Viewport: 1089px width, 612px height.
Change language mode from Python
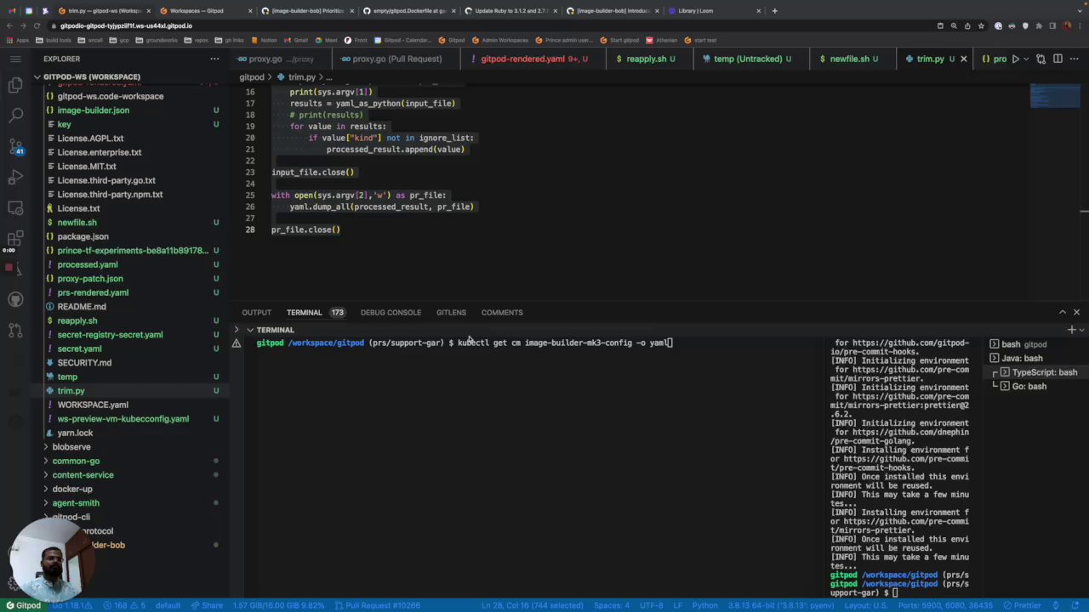704,605
